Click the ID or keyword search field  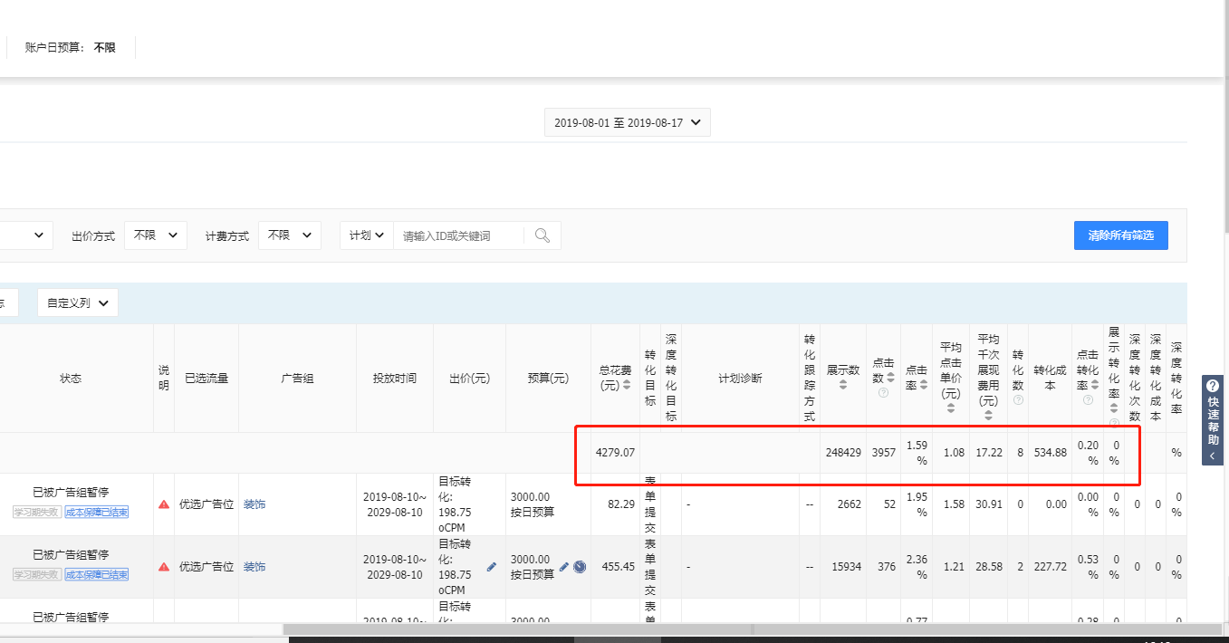pyautogui.click(x=458, y=235)
